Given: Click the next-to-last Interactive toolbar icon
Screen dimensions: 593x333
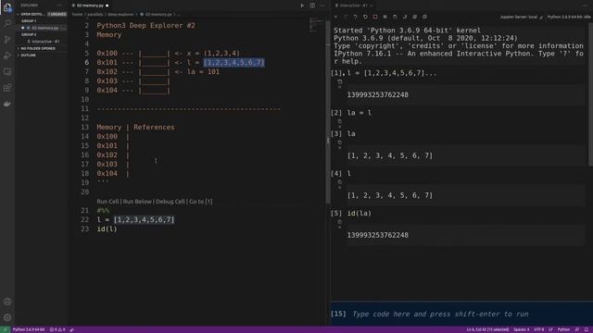Looking at the screenshot, I should [415, 17].
